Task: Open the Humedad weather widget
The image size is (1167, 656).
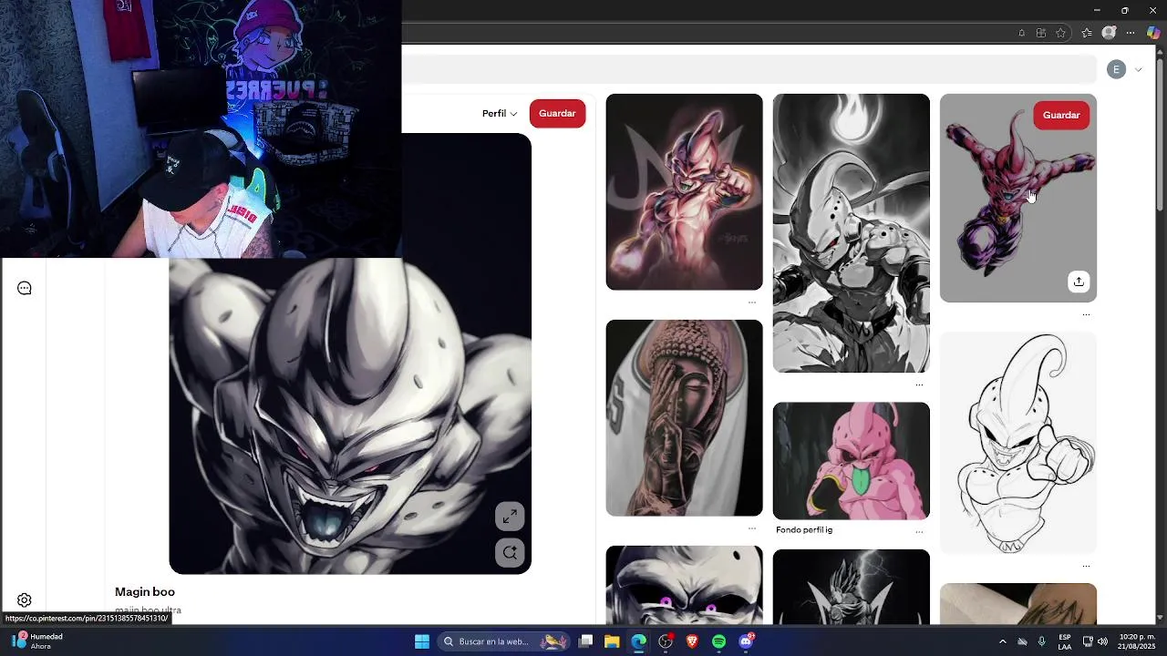Action: coord(36,641)
